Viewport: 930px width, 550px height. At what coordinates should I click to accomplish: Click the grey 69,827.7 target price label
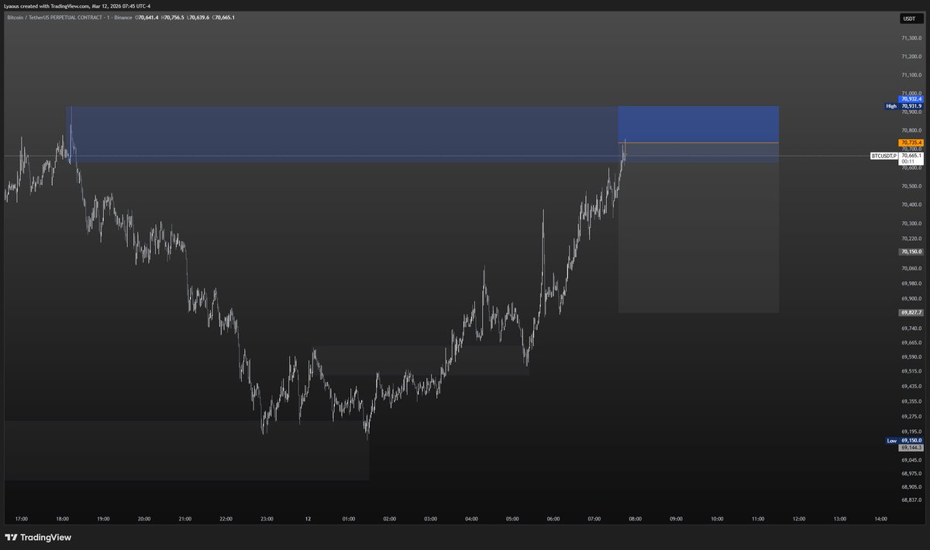point(911,312)
